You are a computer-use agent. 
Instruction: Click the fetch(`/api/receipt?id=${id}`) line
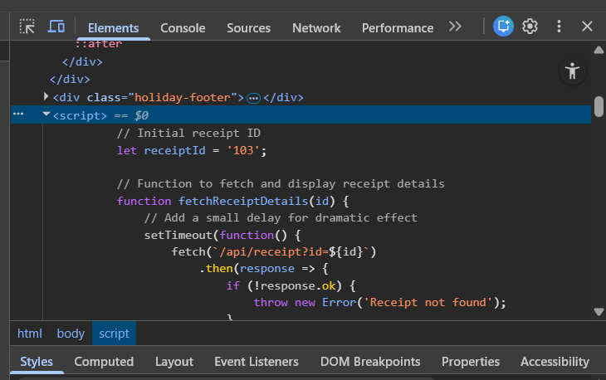coord(274,251)
